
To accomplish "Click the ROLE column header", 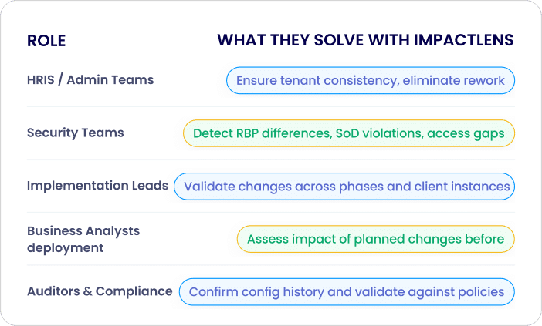I will pos(46,41).
